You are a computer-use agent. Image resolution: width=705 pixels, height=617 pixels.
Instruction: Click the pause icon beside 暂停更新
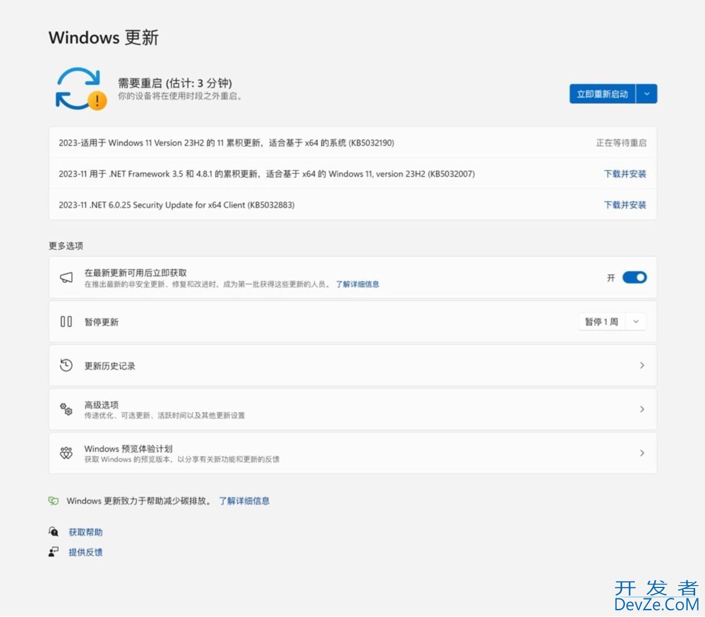[66, 321]
